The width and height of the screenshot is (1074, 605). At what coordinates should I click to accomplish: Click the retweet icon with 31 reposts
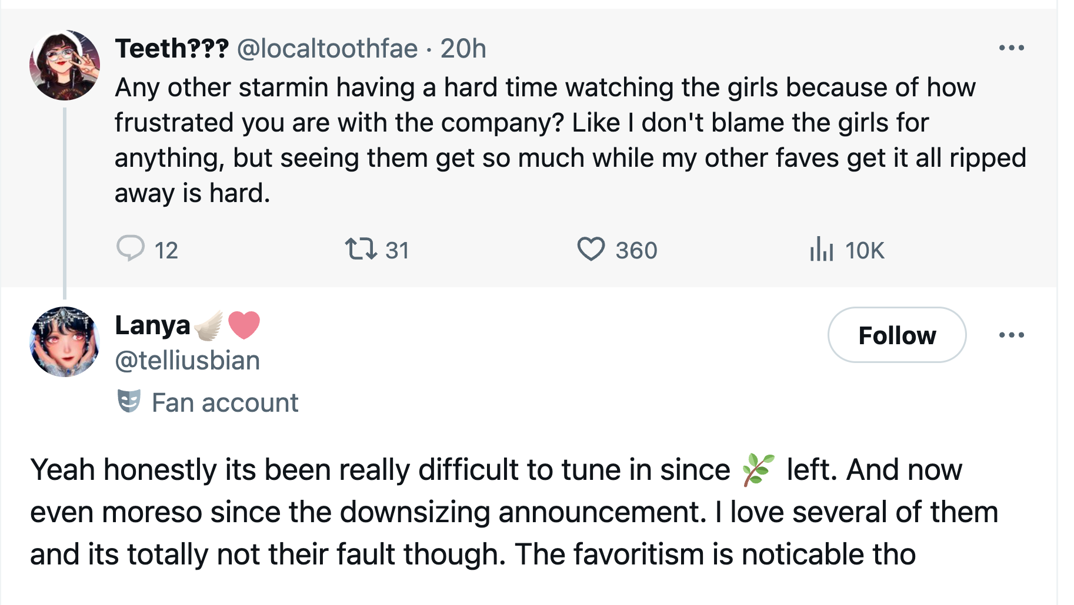361,248
